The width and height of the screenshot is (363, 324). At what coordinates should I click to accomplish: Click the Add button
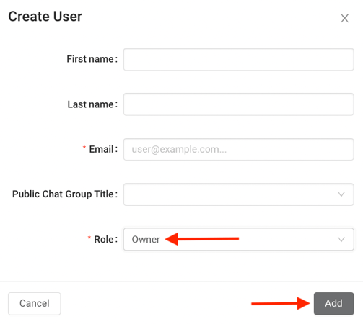pos(333,303)
